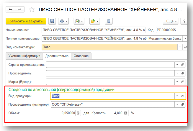Expand the Марка (Бренд) dropdown
This screenshot has height=131, width=193.
[x=177, y=82]
